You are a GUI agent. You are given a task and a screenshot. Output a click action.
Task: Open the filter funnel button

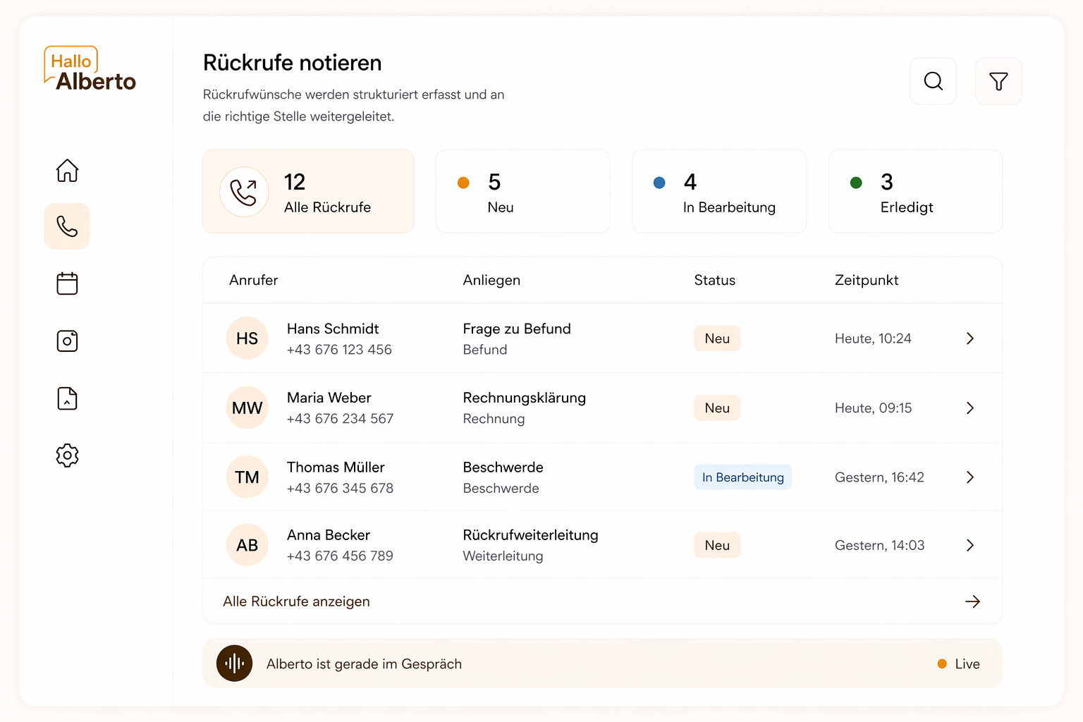(998, 81)
